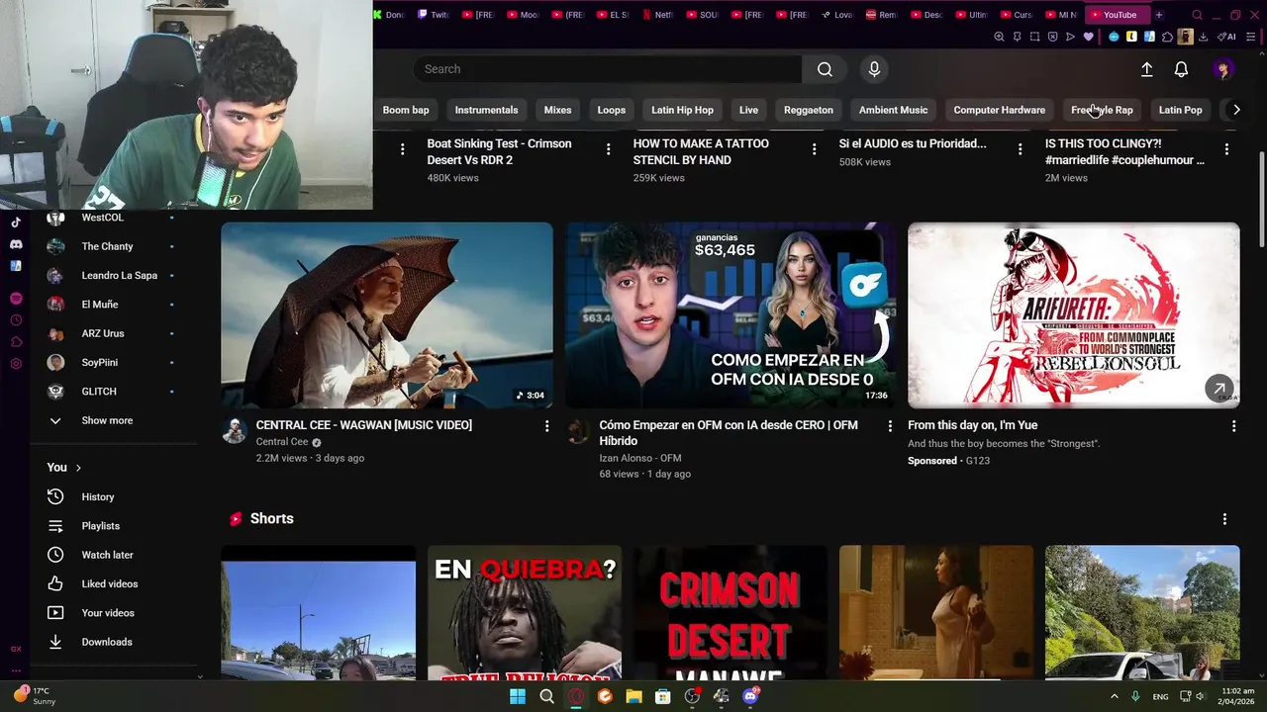This screenshot has height=712, width=1267.
Task: Open the CRIMSON DESERT short thumbnail
Action: (x=731, y=613)
